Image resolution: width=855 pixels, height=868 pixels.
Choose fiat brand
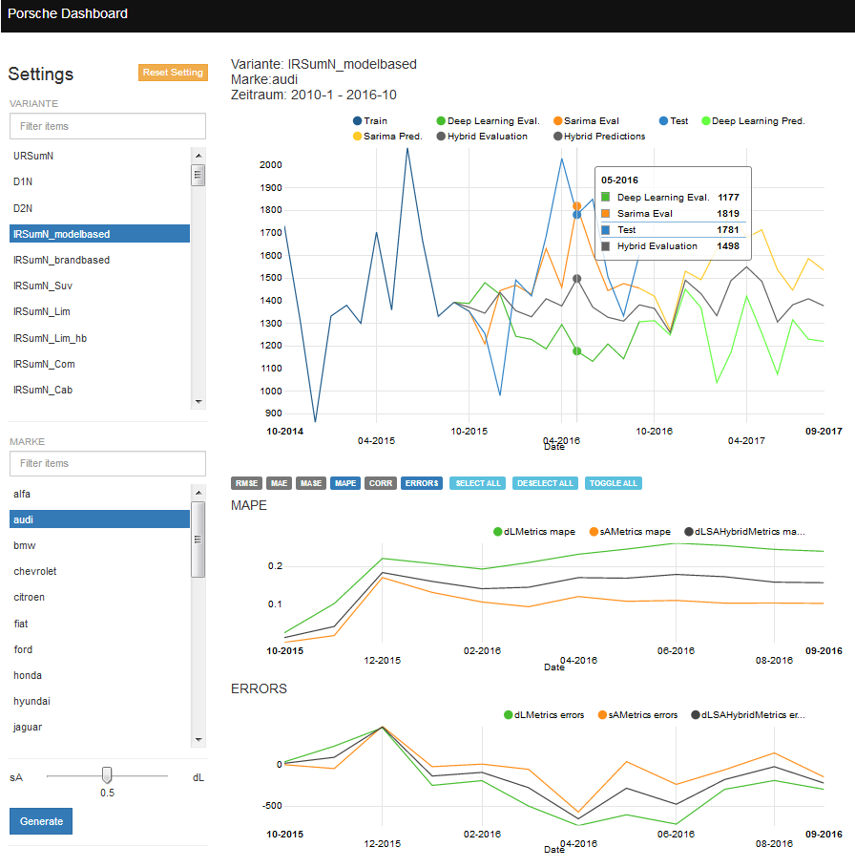[99, 624]
